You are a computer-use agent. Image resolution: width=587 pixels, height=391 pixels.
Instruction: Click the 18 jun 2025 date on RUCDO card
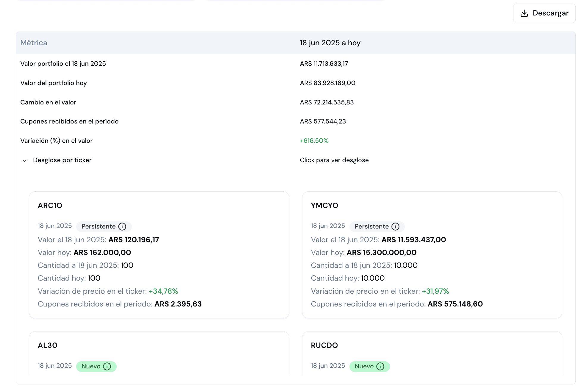(328, 366)
